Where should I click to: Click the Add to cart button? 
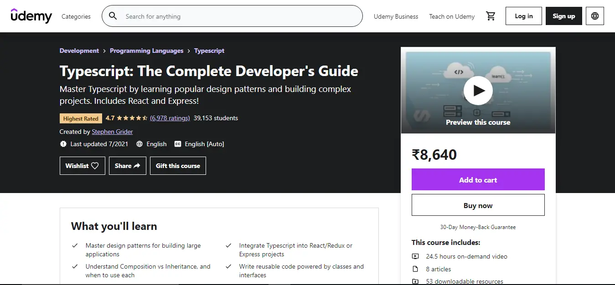[x=478, y=179]
